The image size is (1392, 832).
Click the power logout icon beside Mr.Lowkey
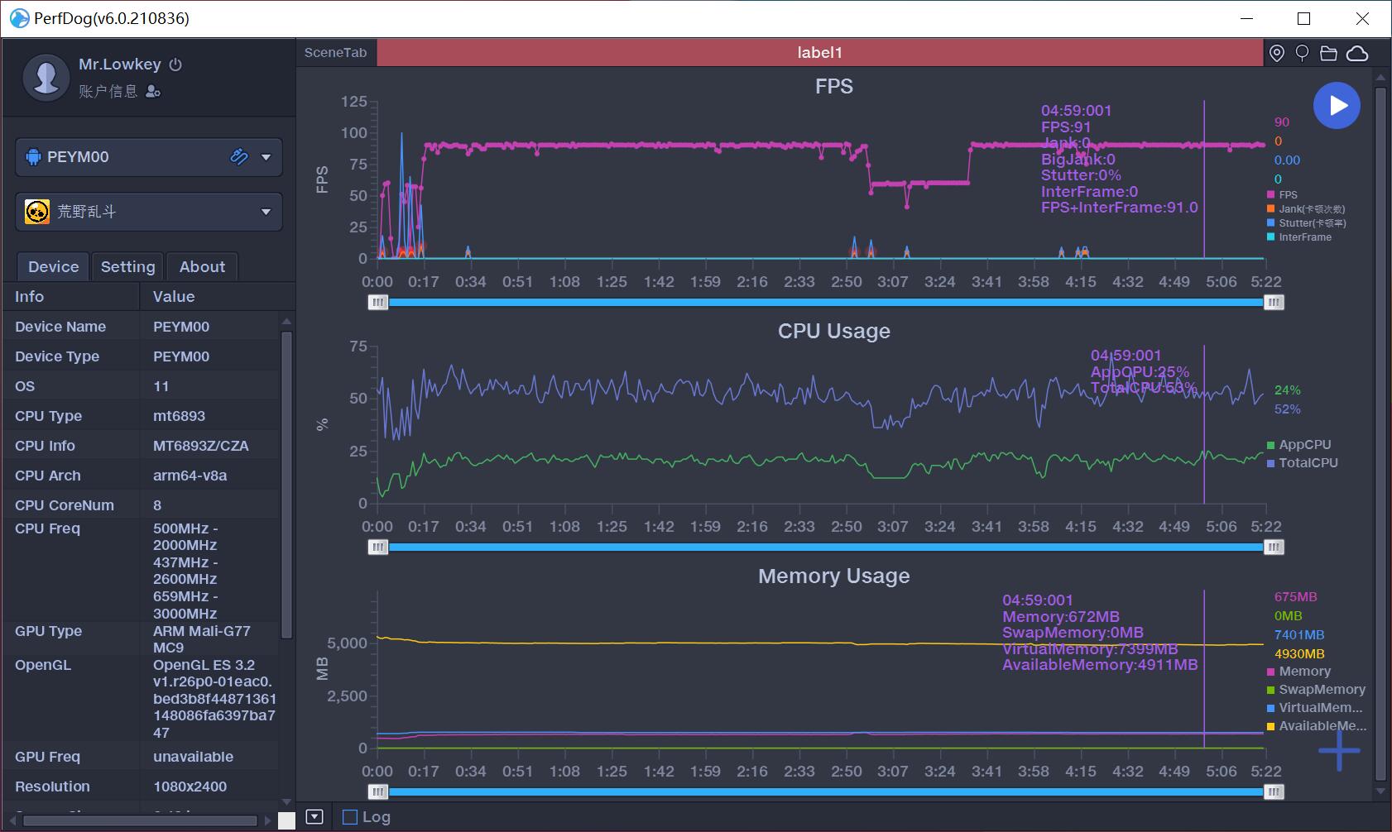coord(175,65)
